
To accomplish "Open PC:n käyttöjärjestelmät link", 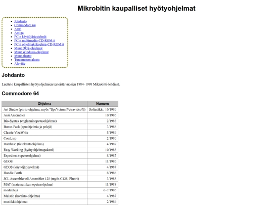I will click(x=30, y=36).
